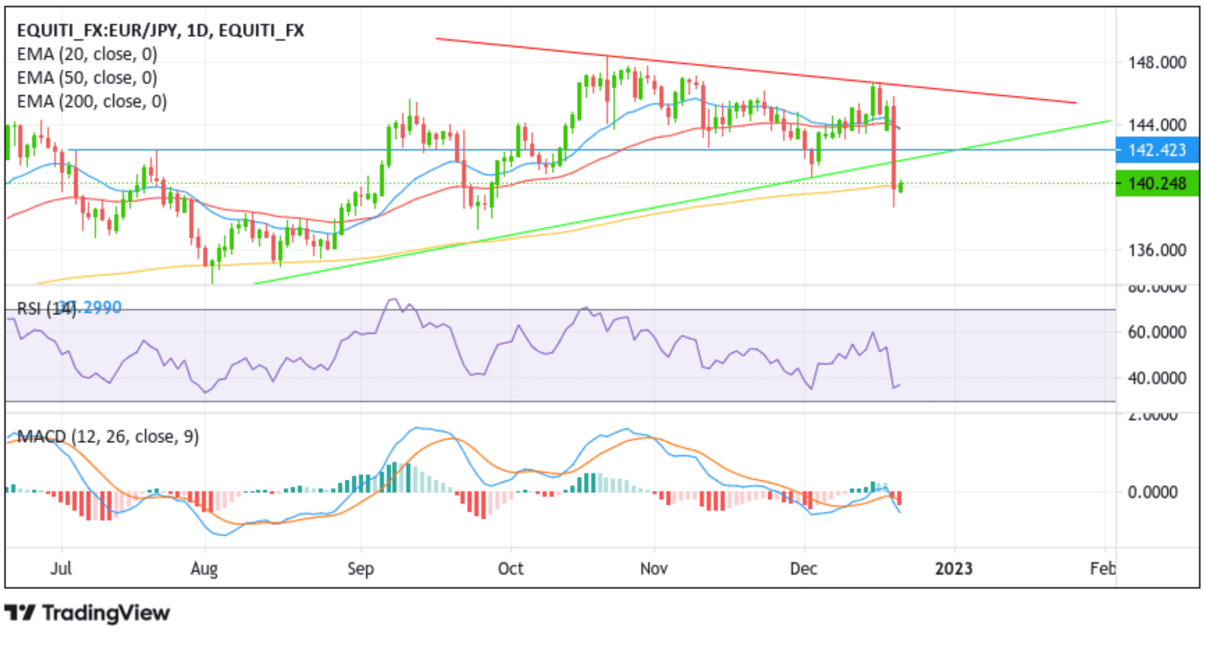Click the 40.0000 RSI axis label
The image size is (1205, 646).
click(1157, 378)
